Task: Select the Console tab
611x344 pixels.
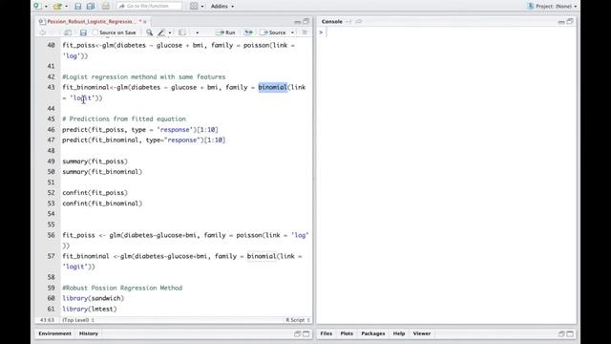Action: pyautogui.click(x=332, y=22)
